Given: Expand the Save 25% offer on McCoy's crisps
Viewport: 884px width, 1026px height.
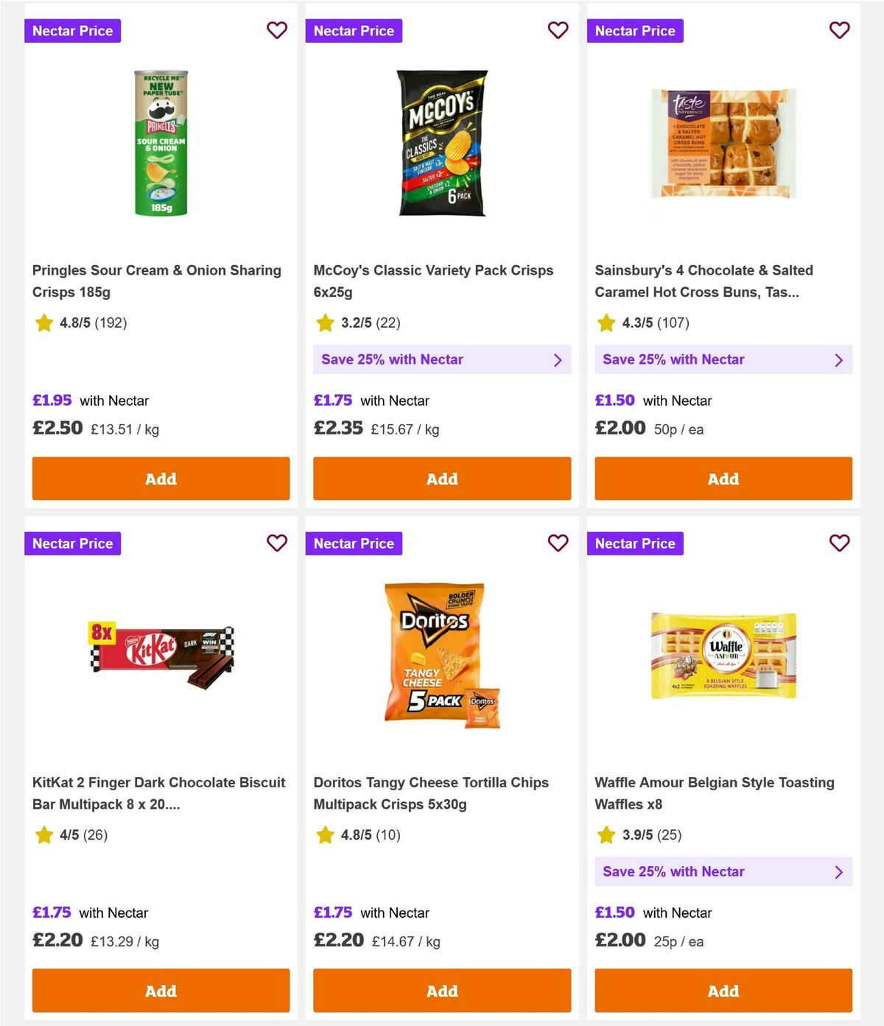Looking at the screenshot, I should pyautogui.click(x=442, y=359).
